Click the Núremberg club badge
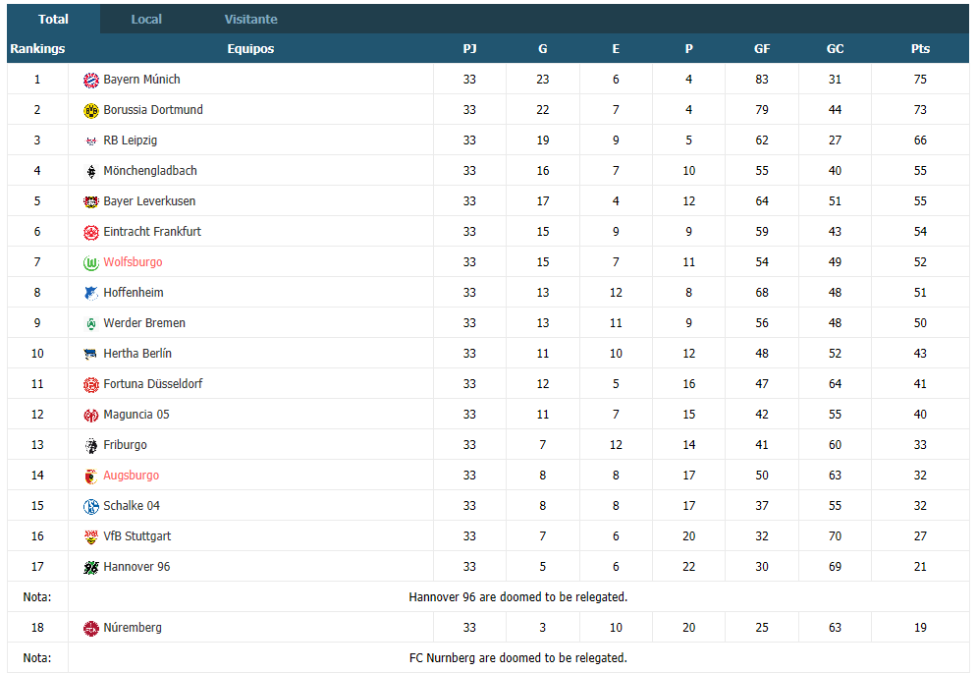Image resolution: width=977 pixels, height=673 pixels. pos(91,628)
